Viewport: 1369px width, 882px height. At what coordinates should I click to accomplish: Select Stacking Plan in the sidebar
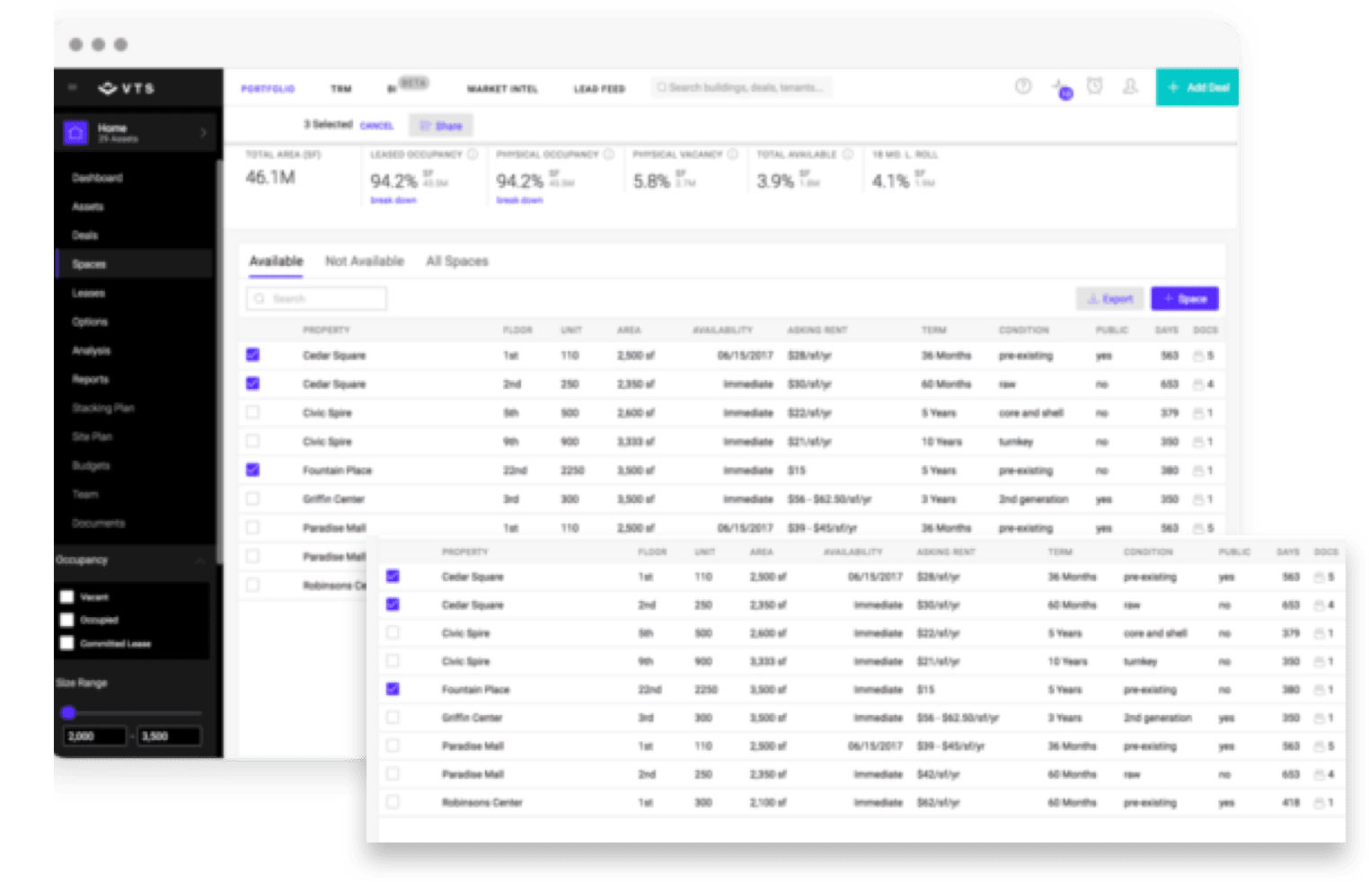103,408
